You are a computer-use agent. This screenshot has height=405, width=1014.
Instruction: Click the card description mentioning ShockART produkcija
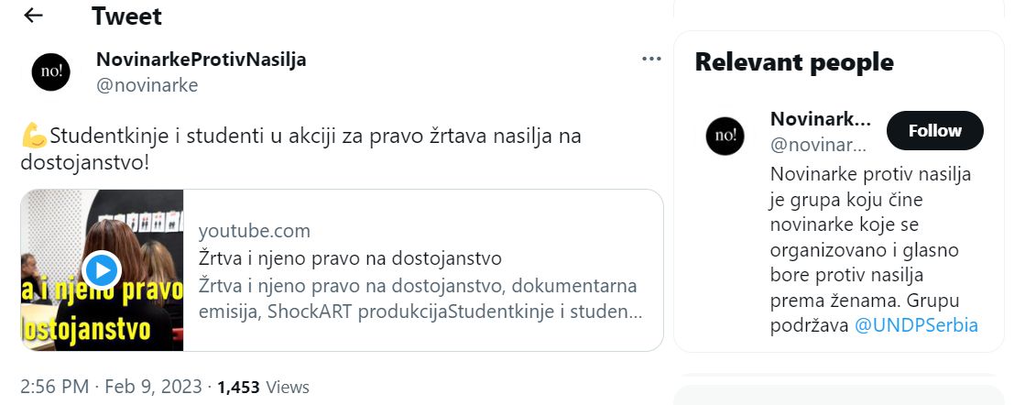pyautogui.click(x=419, y=297)
